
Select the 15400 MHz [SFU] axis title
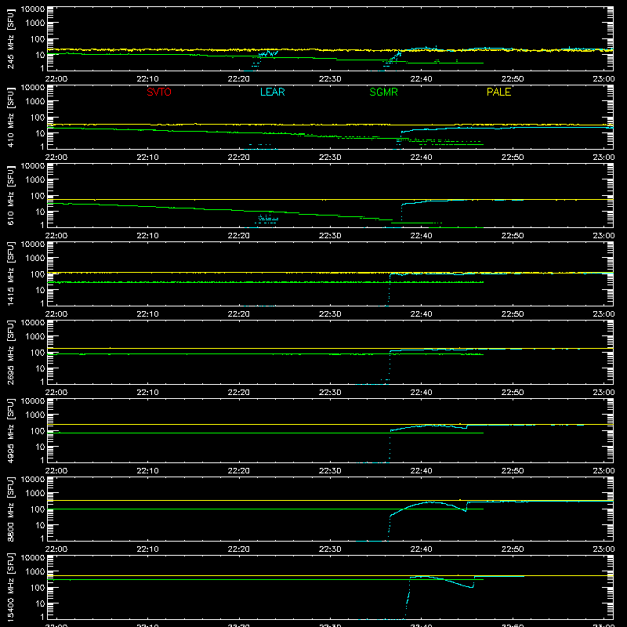point(10,587)
